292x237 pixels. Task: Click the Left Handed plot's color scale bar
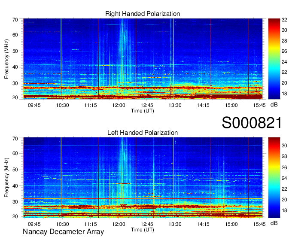tap(274, 178)
